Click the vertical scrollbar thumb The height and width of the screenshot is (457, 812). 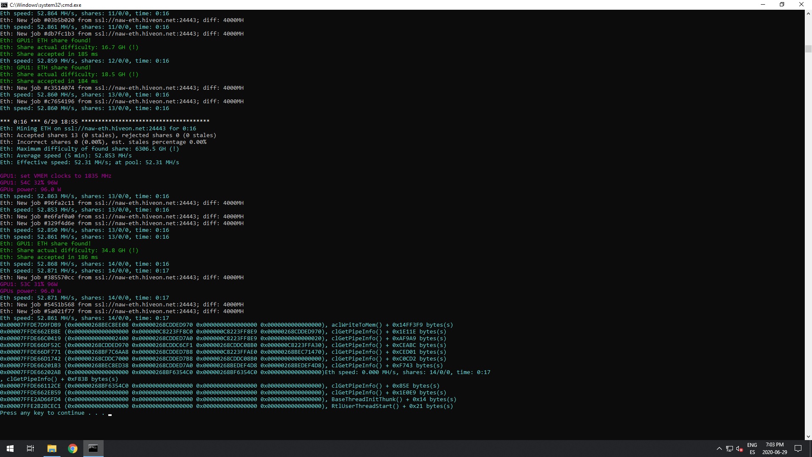pos(808,49)
